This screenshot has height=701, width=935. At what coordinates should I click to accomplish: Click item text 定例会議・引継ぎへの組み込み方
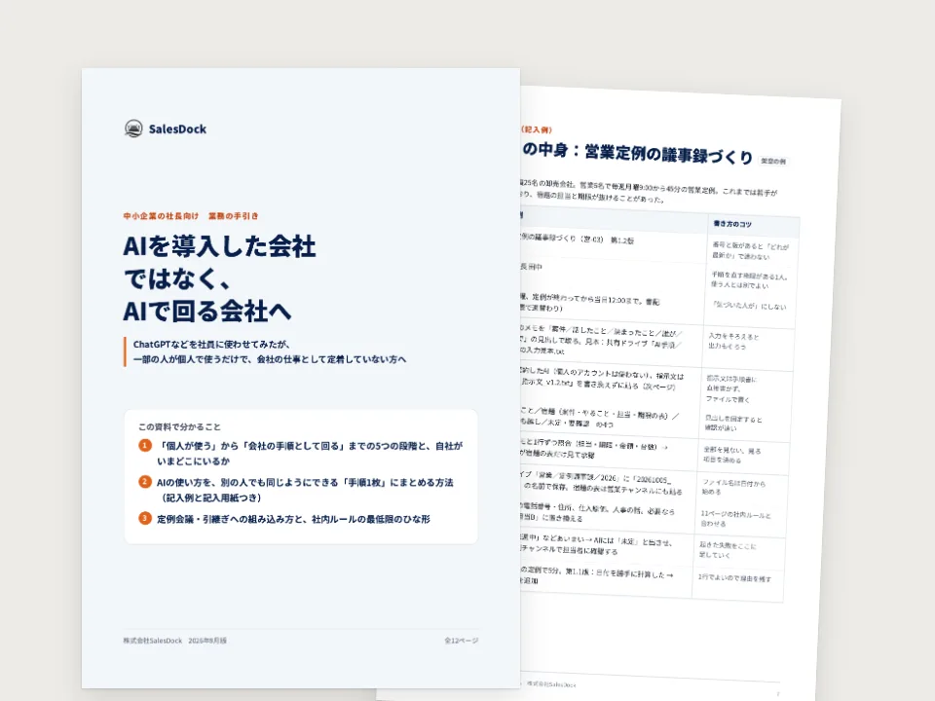pyautogui.click(x=293, y=519)
